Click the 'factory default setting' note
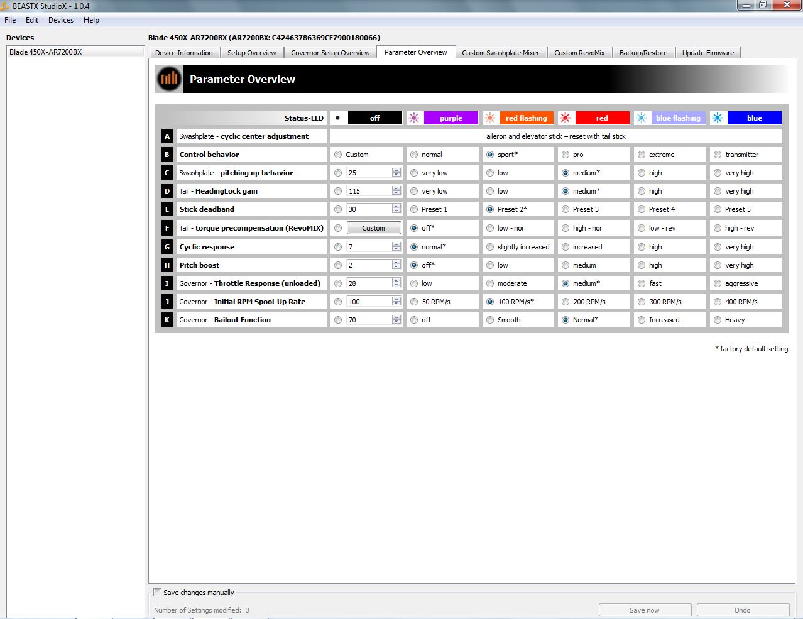This screenshot has width=803, height=619. (x=751, y=349)
